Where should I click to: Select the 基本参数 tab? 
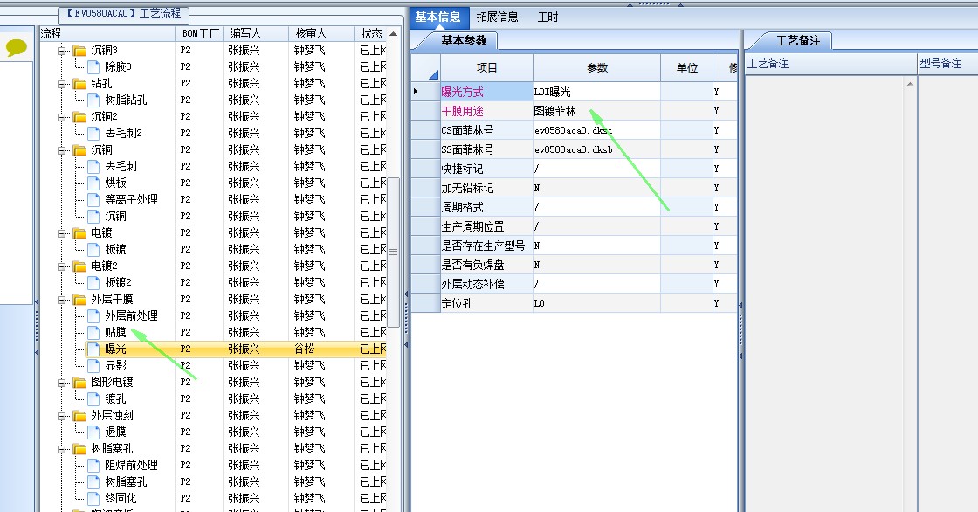[x=464, y=40]
